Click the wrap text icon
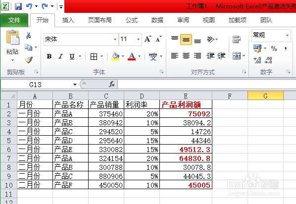The image size is (296, 204). 237,39
